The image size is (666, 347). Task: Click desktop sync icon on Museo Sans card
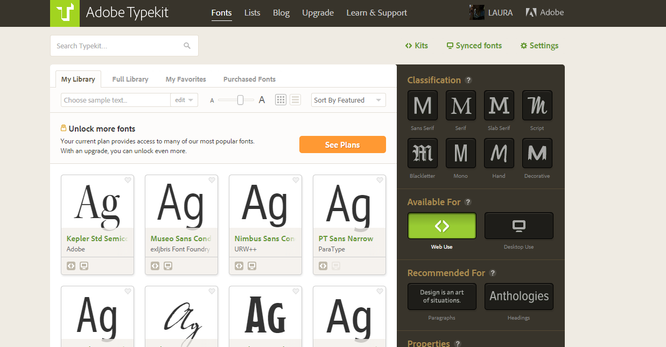pos(168,266)
